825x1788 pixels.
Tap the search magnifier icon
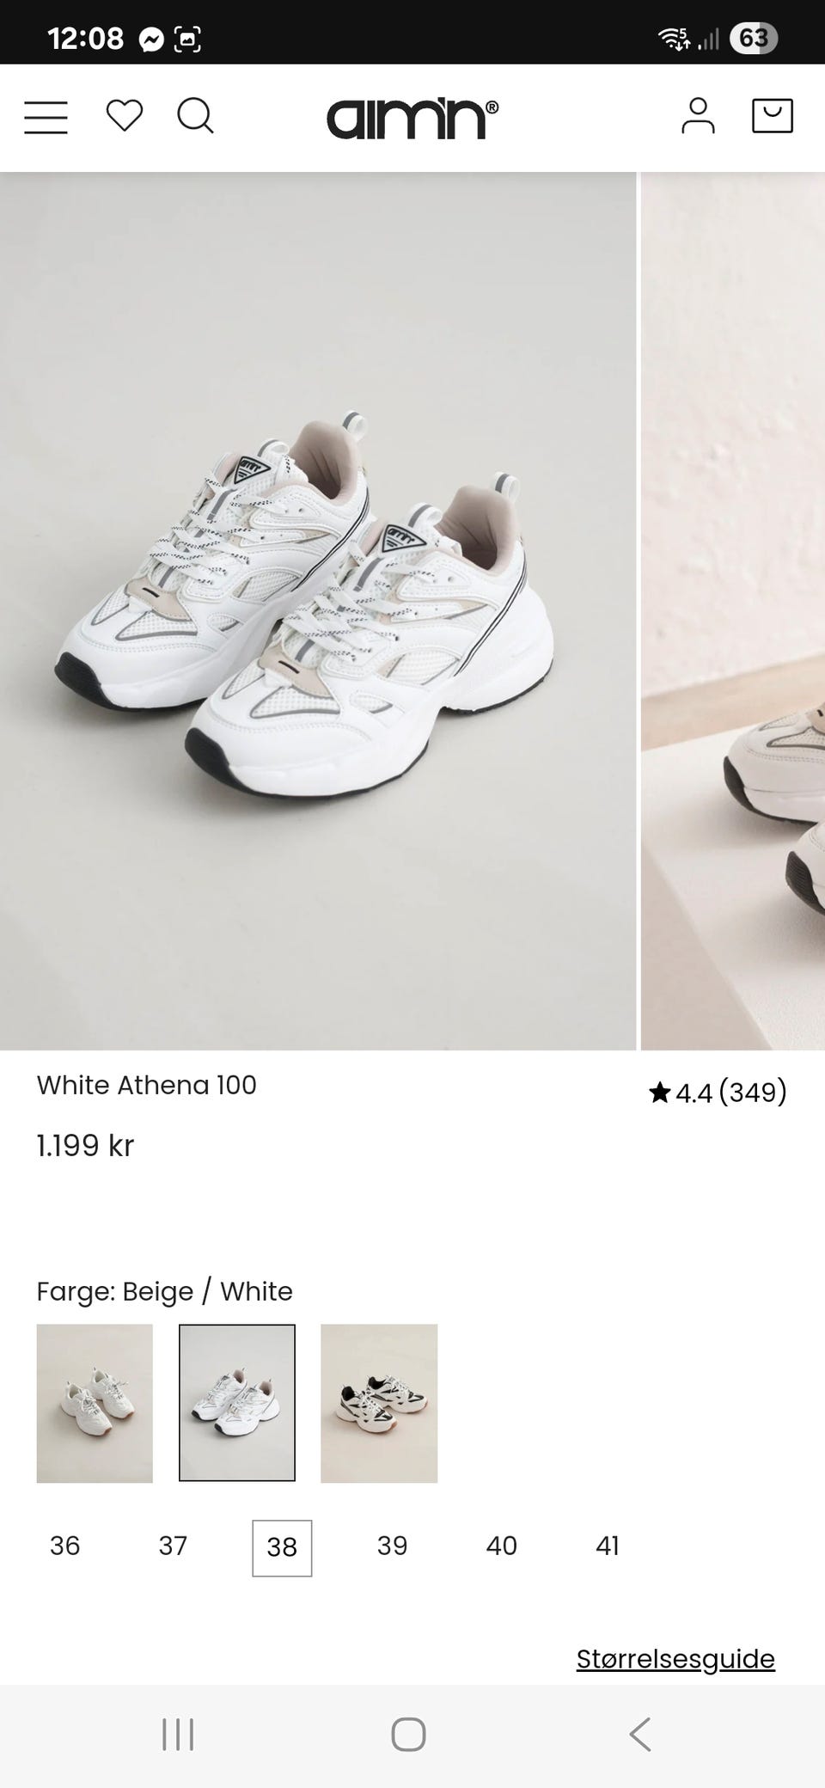point(195,115)
